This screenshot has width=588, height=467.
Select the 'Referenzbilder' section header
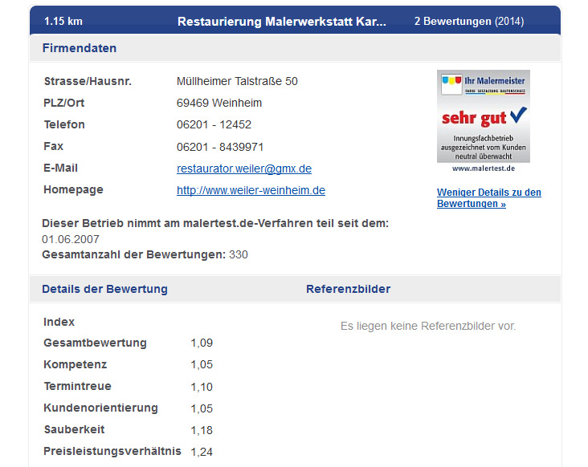pyautogui.click(x=348, y=289)
